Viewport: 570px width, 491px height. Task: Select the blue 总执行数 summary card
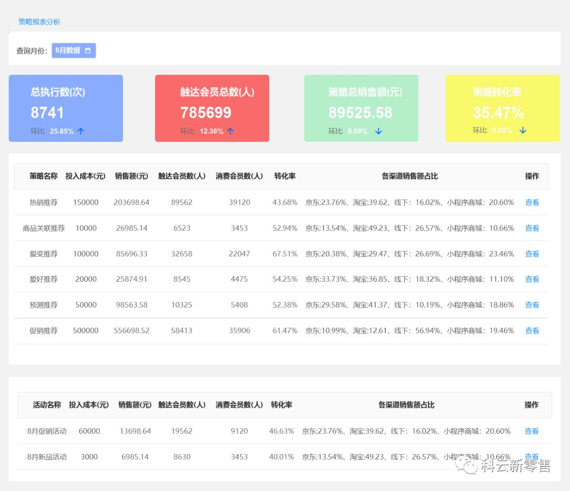point(65,108)
